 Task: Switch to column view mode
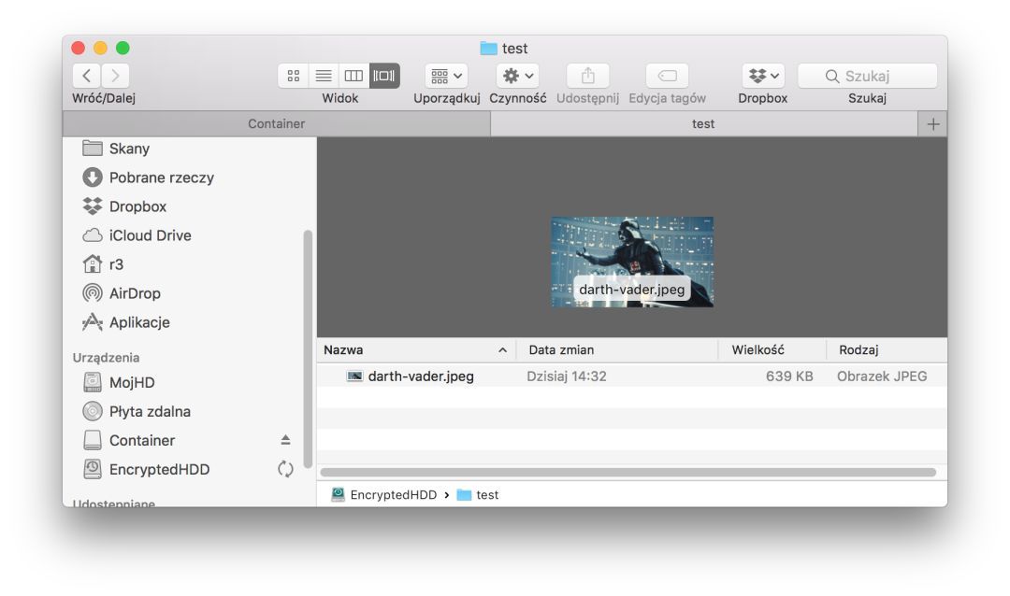click(x=353, y=76)
